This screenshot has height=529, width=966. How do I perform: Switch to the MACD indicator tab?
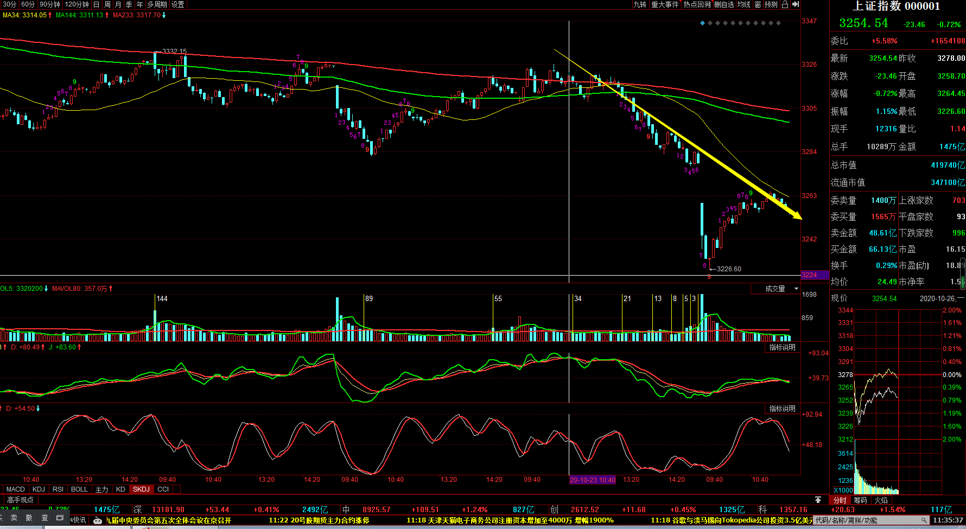(15, 489)
